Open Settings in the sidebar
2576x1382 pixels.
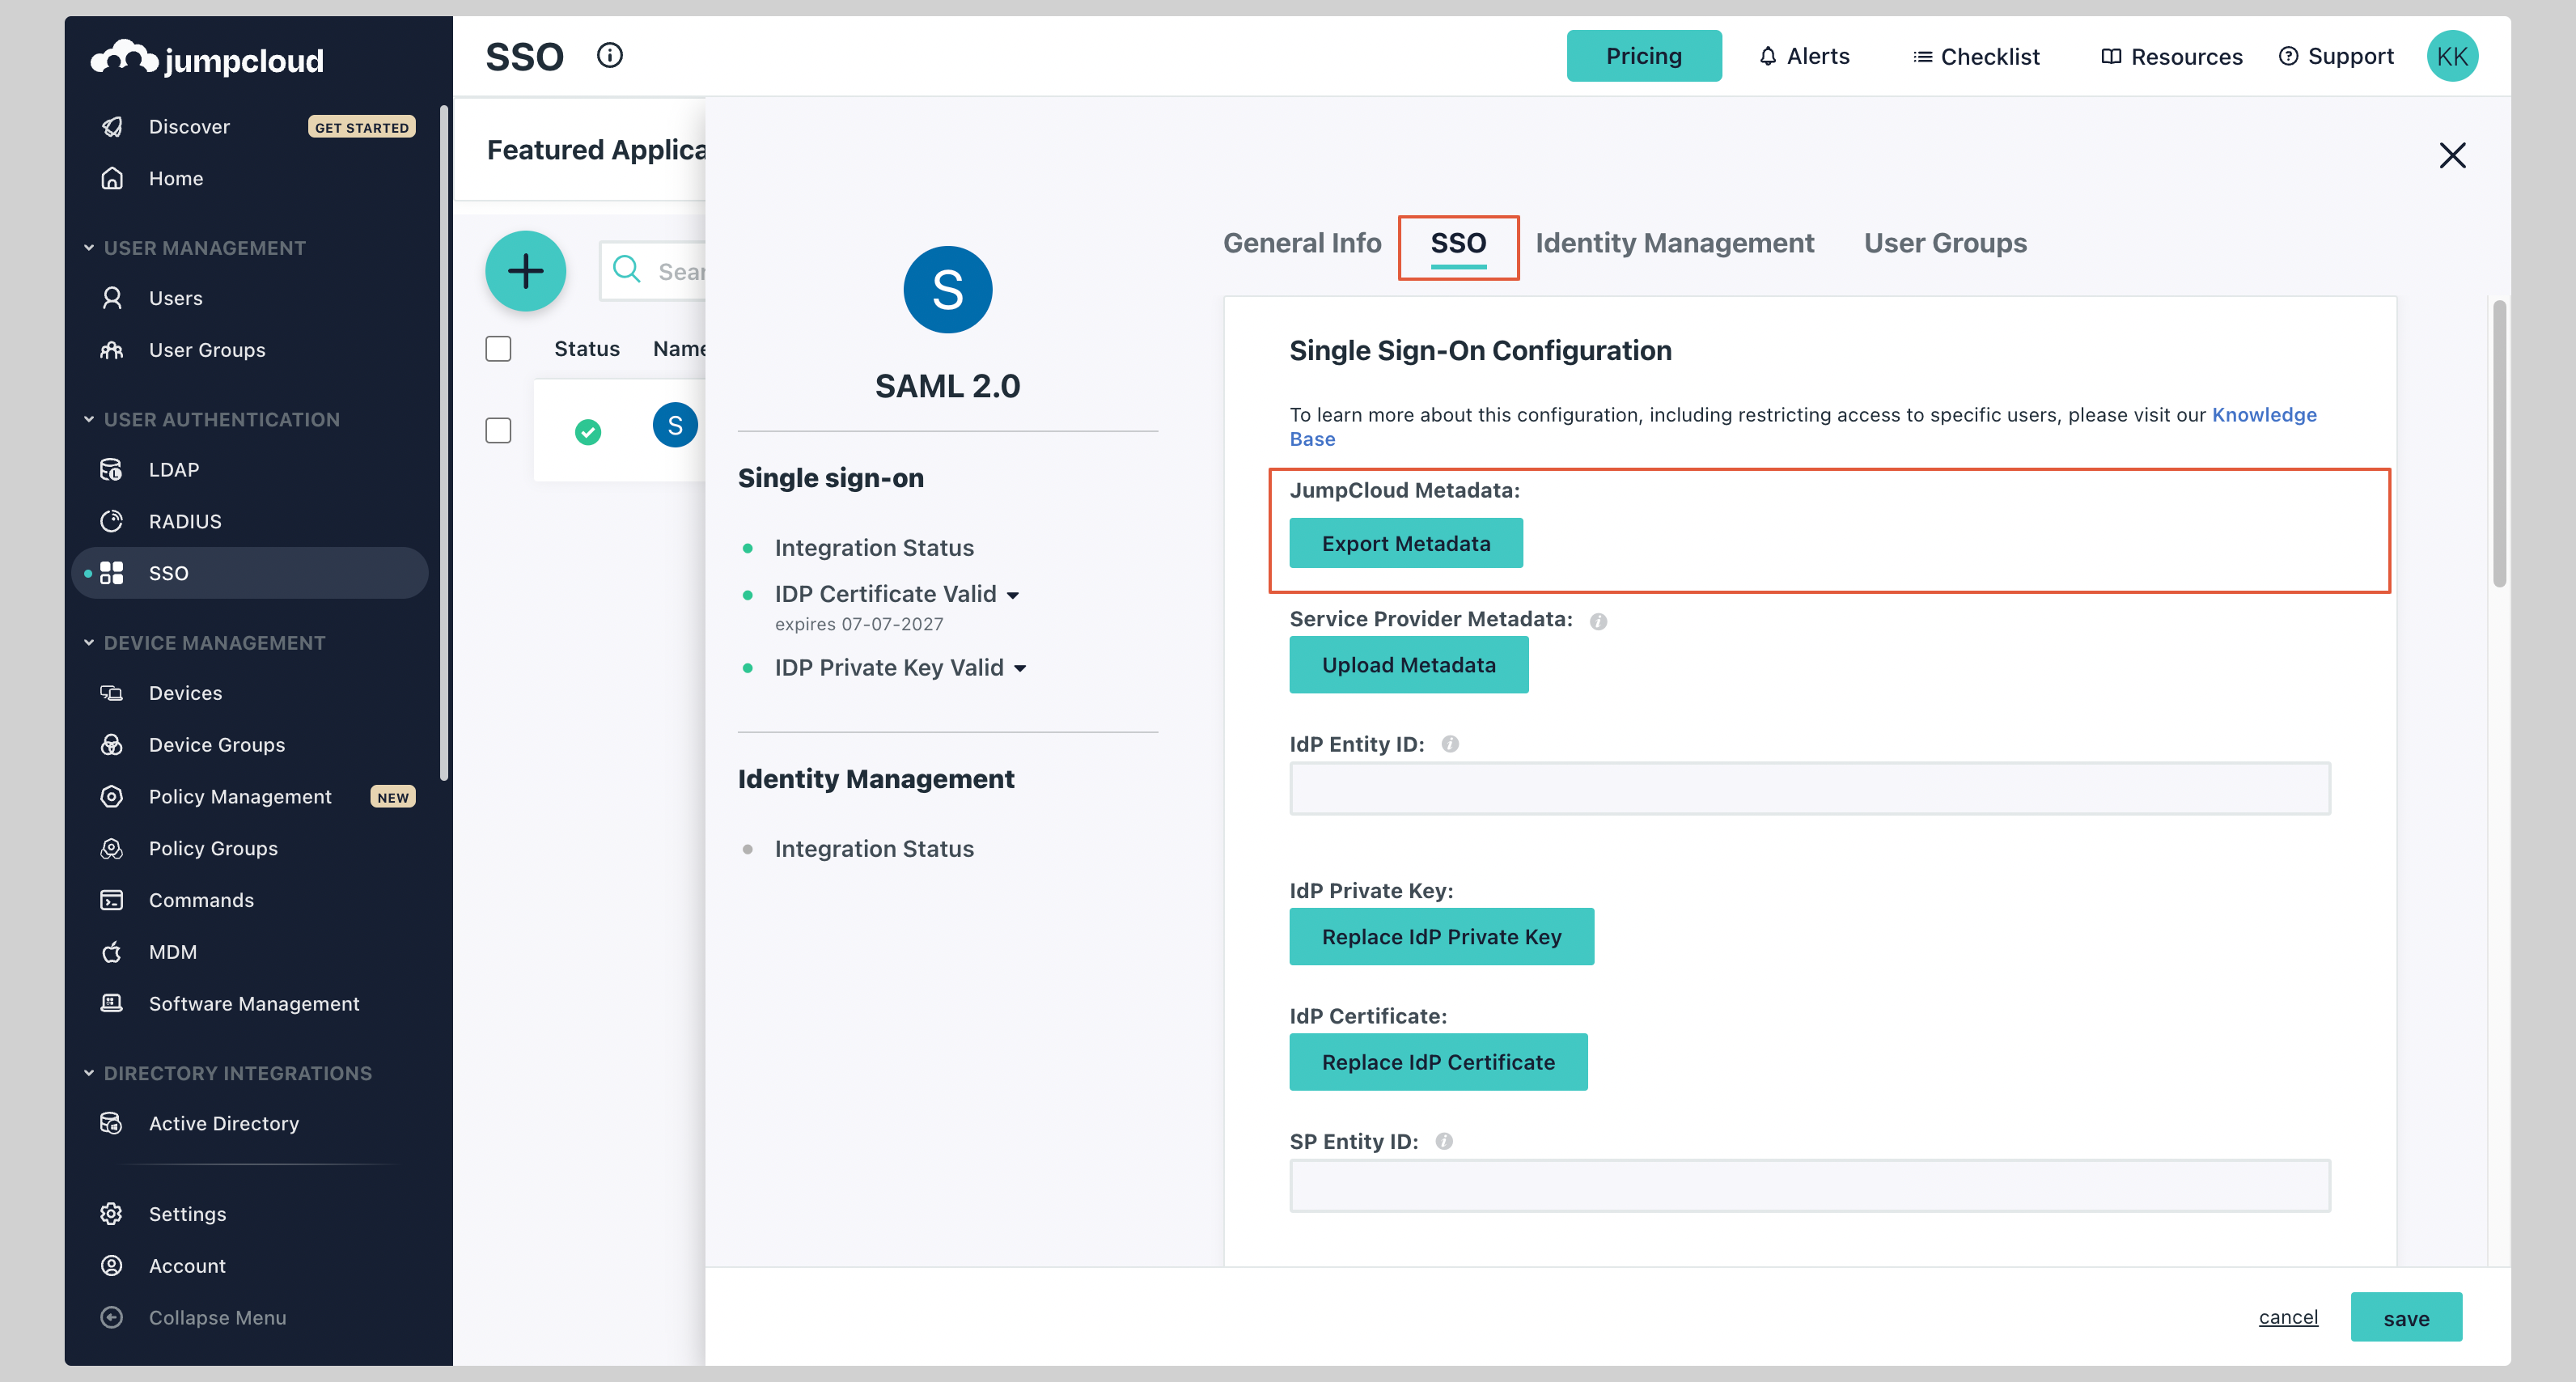pos(187,1214)
